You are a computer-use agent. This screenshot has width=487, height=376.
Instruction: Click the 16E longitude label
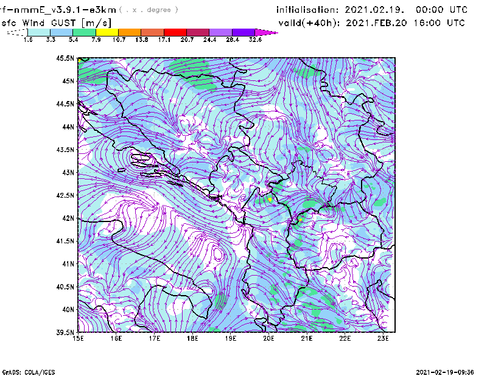[116, 338]
